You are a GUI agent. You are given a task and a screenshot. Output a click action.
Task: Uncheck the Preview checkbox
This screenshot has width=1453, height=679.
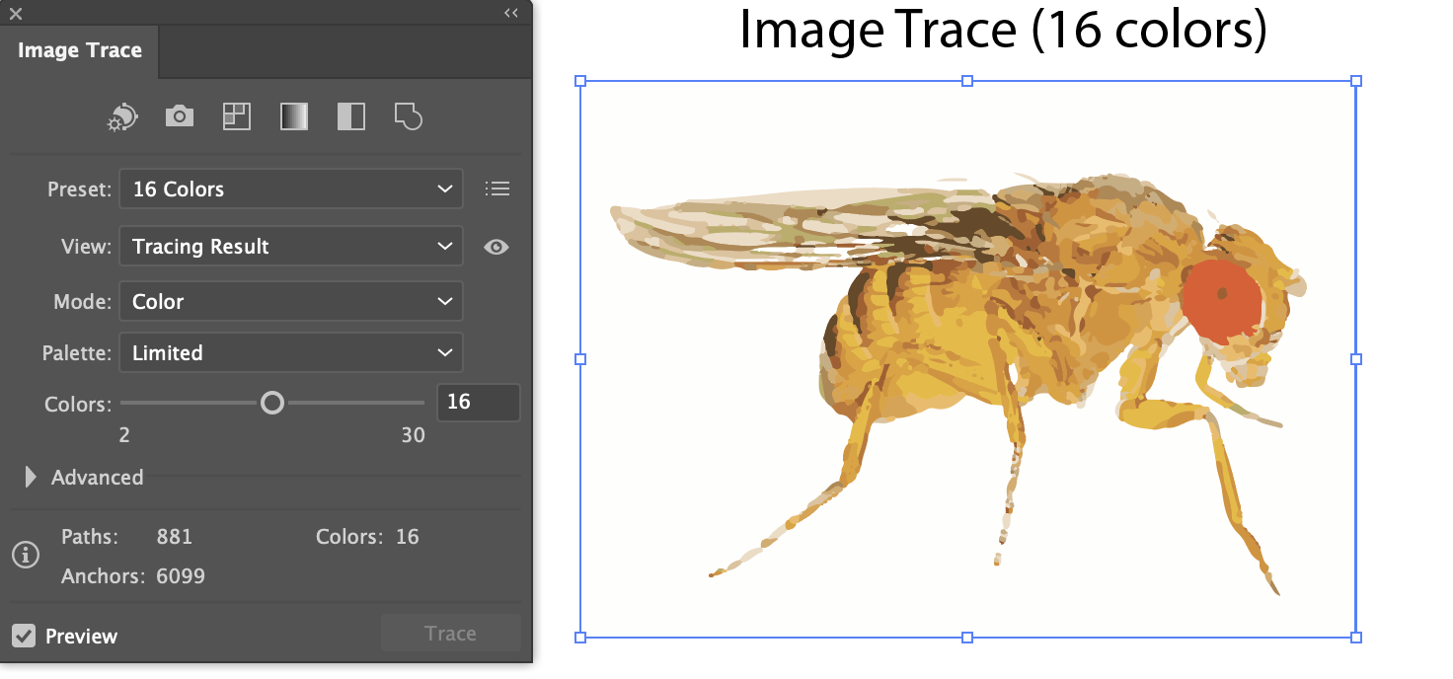(x=24, y=636)
